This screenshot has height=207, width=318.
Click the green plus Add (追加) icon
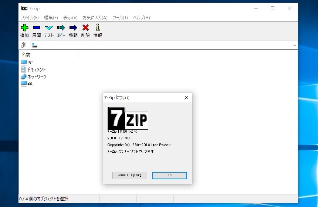click(24, 28)
